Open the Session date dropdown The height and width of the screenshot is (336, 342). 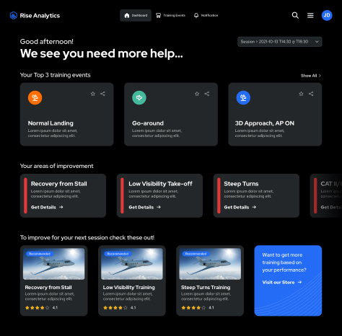click(280, 42)
